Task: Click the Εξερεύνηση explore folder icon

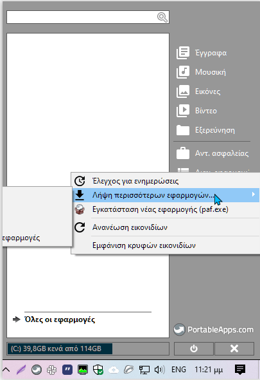Action: point(183,130)
